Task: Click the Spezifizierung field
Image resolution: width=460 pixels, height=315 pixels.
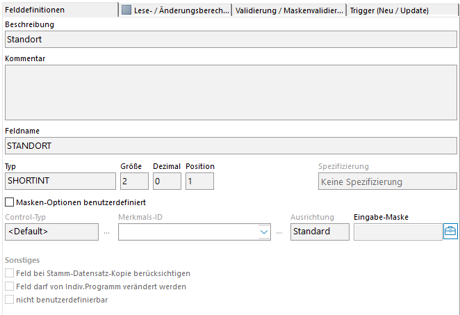Action: pos(386,181)
